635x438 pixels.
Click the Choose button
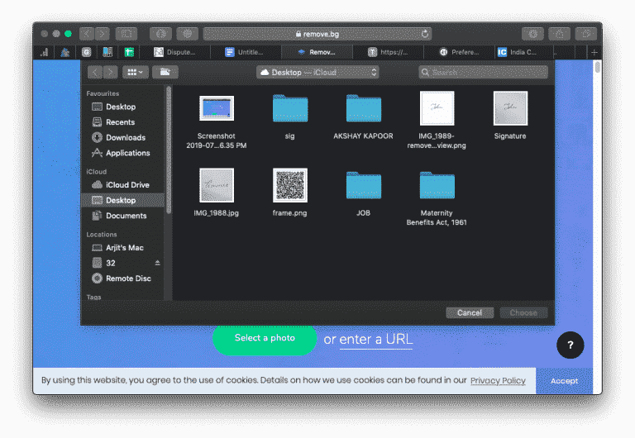[523, 312]
